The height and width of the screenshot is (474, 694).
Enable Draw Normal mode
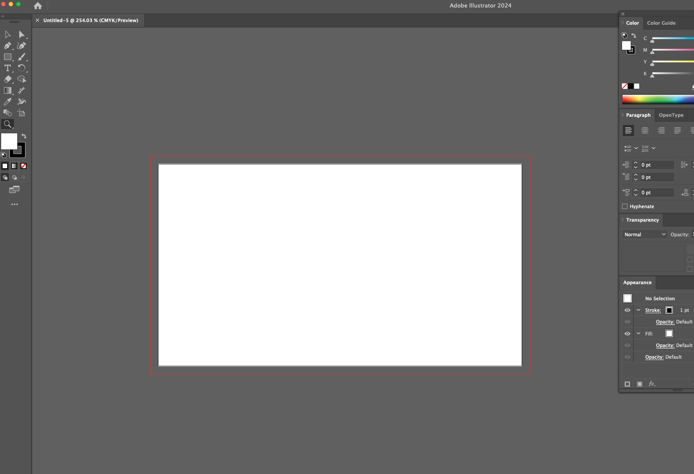coord(5,177)
